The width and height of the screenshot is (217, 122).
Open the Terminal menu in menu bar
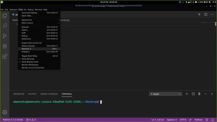[38, 10]
